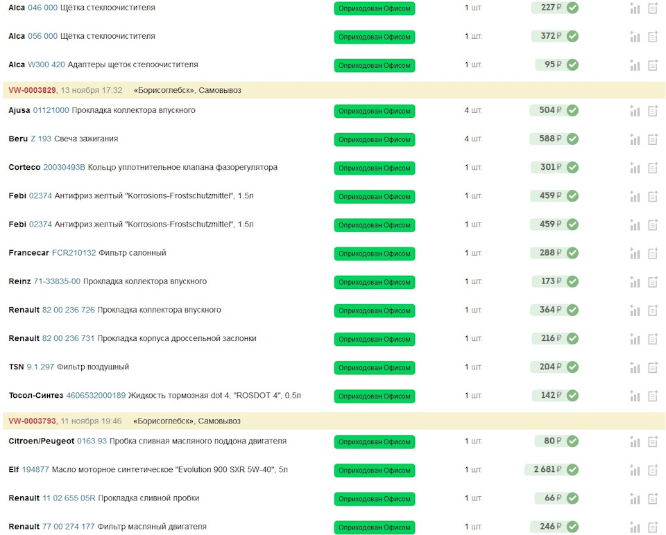Click the 372 ₽ price tag
The height and width of the screenshot is (535, 666).
[x=550, y=36]
